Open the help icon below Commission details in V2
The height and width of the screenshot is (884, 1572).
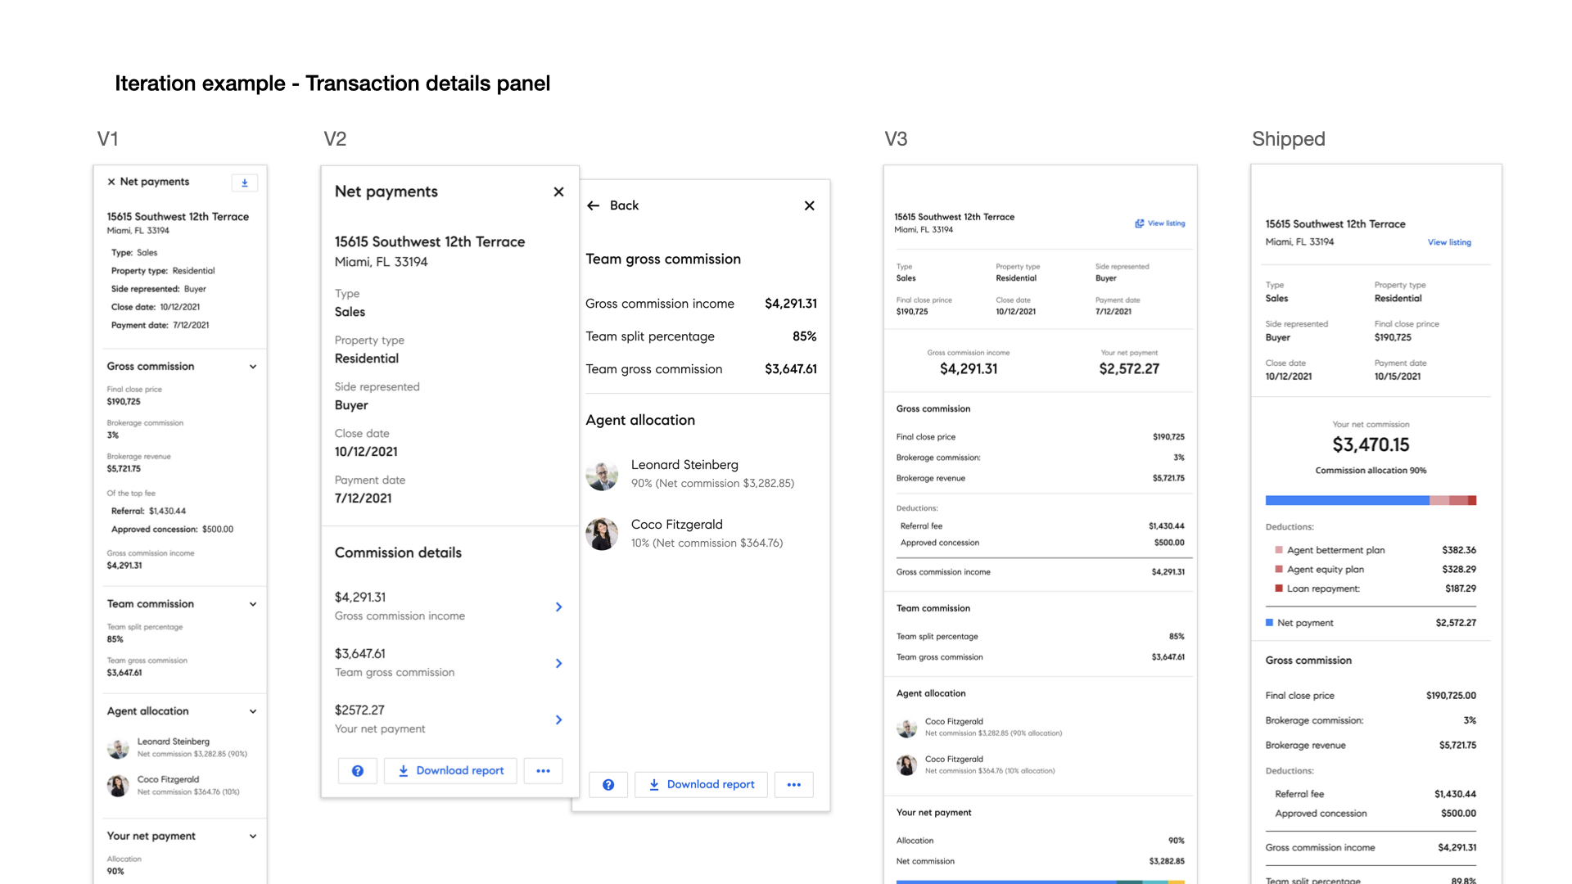click(357, 770)
